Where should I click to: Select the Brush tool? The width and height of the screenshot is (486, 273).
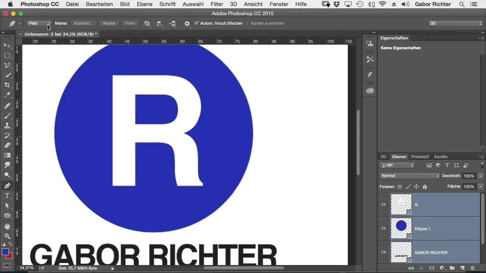pyautogui.click(x=7, y=116)
